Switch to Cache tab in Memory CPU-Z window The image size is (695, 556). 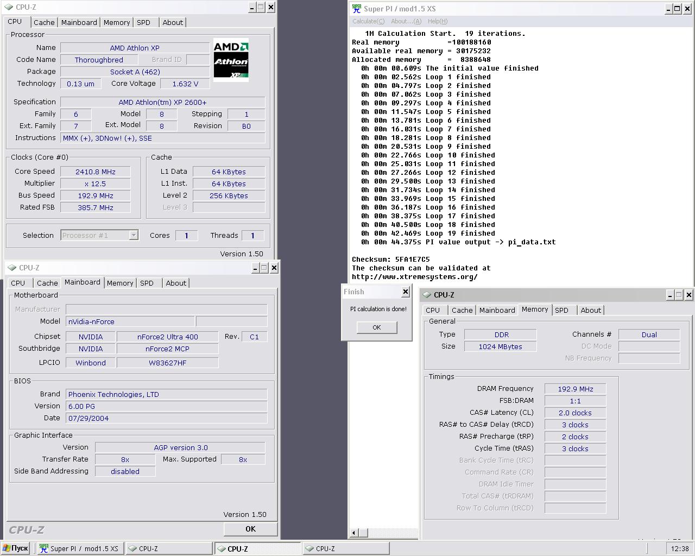[x=462, y=310]
